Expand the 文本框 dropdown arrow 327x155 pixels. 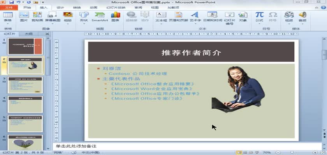(x=161, y=24)
